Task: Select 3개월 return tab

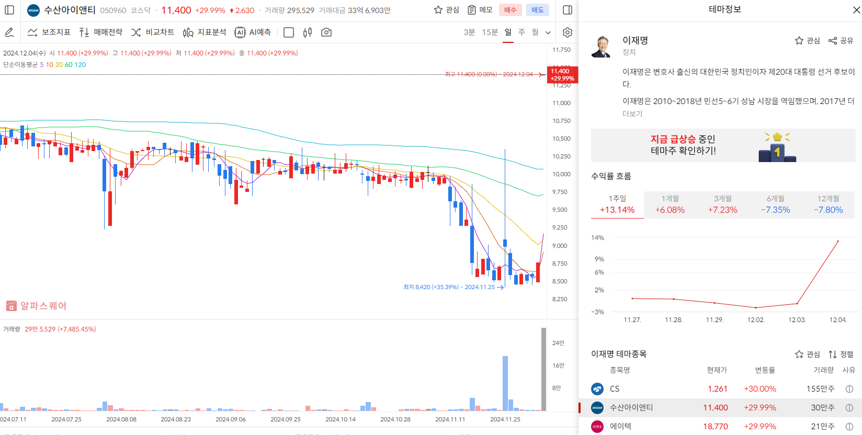Action: 723,204
